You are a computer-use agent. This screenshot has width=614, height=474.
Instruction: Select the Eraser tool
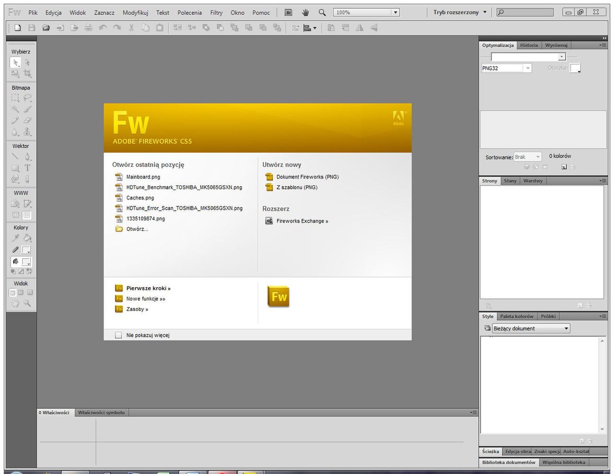point(27,120)
